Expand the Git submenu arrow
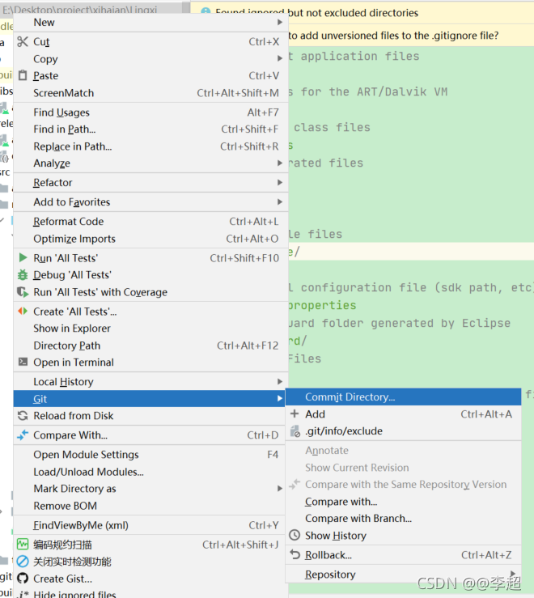Image resolution: width=534 pixels, height=598 pixels. (x=280, y=399)
